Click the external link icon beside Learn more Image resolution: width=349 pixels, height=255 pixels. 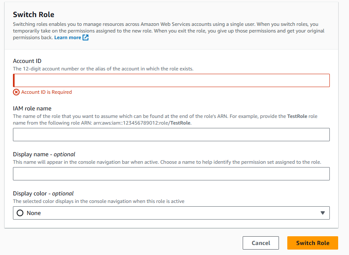85,37
